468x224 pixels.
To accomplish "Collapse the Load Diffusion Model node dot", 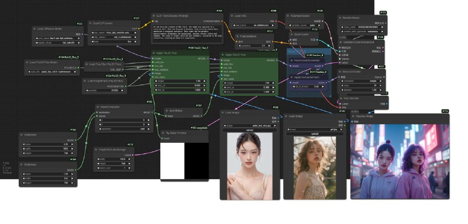I will (x=35, y=29).
